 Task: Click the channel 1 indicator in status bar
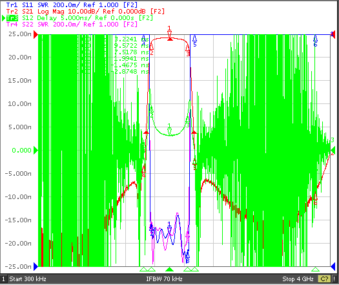(x=3, y=279)
